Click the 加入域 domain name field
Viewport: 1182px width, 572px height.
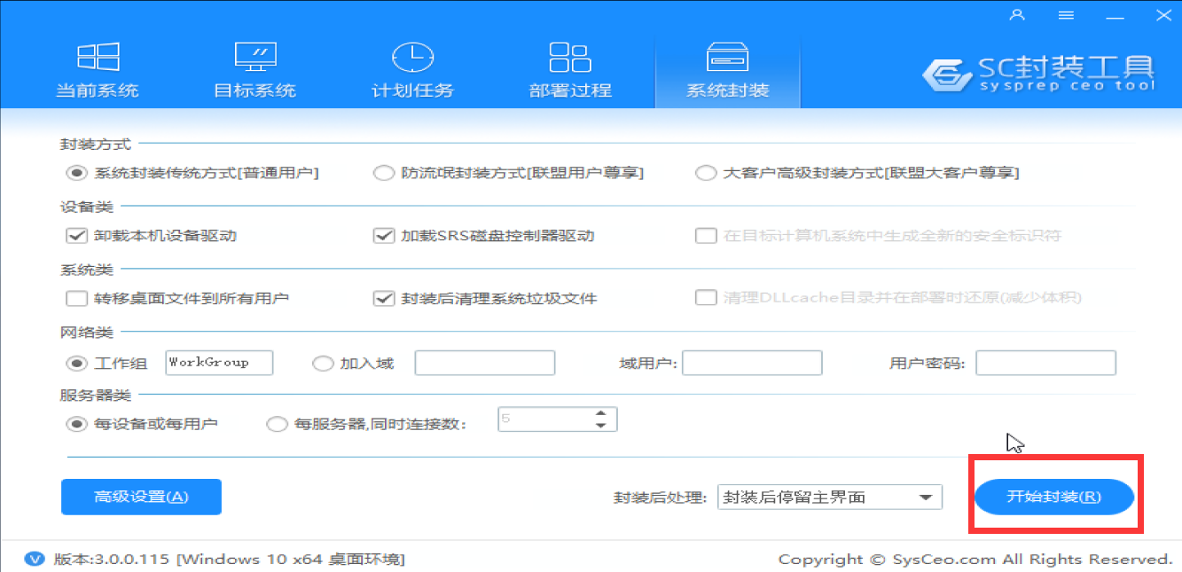pos(485,363)
